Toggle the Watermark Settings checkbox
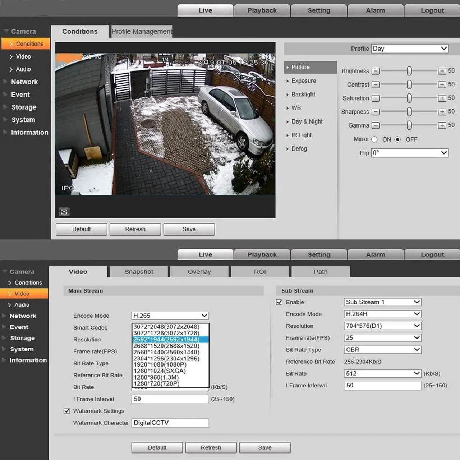This screenshot has height=460, width=460. (66, 411)
